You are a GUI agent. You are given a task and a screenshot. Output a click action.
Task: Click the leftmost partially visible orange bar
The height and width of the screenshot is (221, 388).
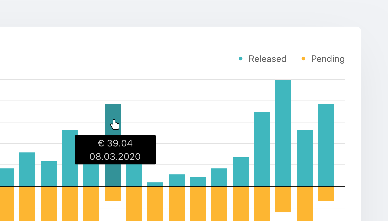(7, 204)
